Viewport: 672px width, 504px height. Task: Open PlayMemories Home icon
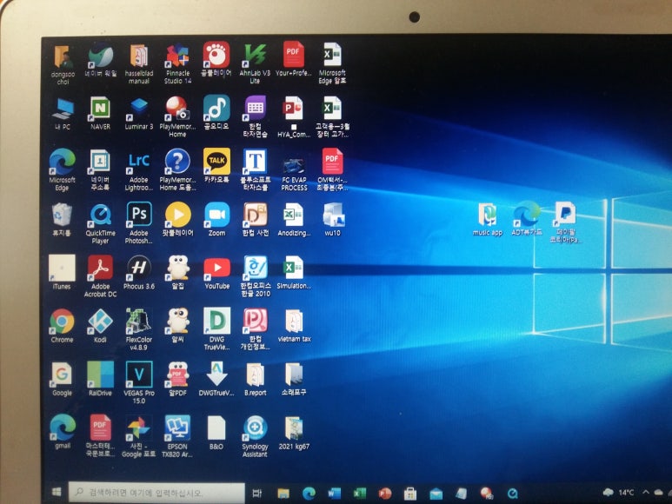point(177,117)
